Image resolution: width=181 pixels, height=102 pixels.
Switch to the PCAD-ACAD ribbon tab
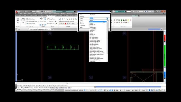(x=51, y=16)
